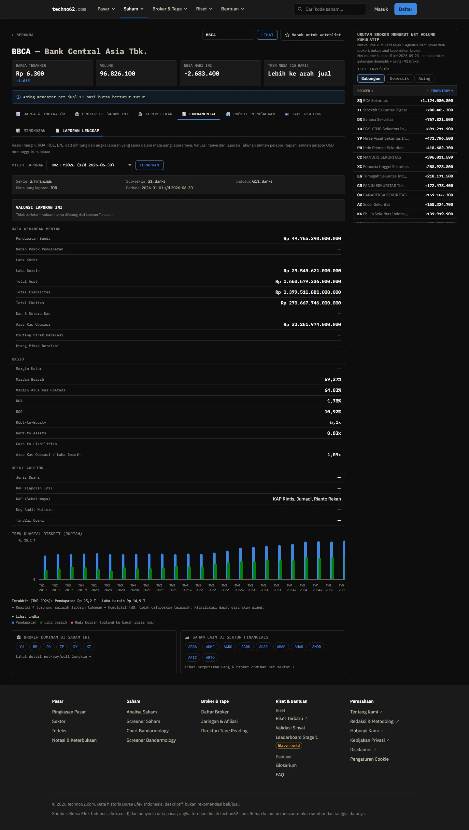The width and height of the screenshot is (469, 830).
Task: Click the LIHAT button
Action: coord(267,35)
